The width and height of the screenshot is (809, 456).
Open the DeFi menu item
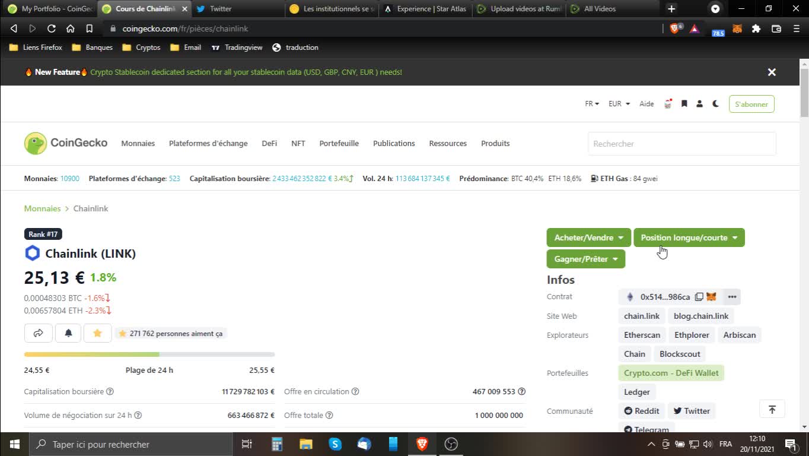tap(269, 143)
